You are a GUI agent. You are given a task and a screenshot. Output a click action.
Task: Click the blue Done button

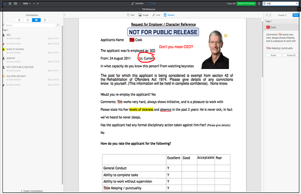[296, 15]
